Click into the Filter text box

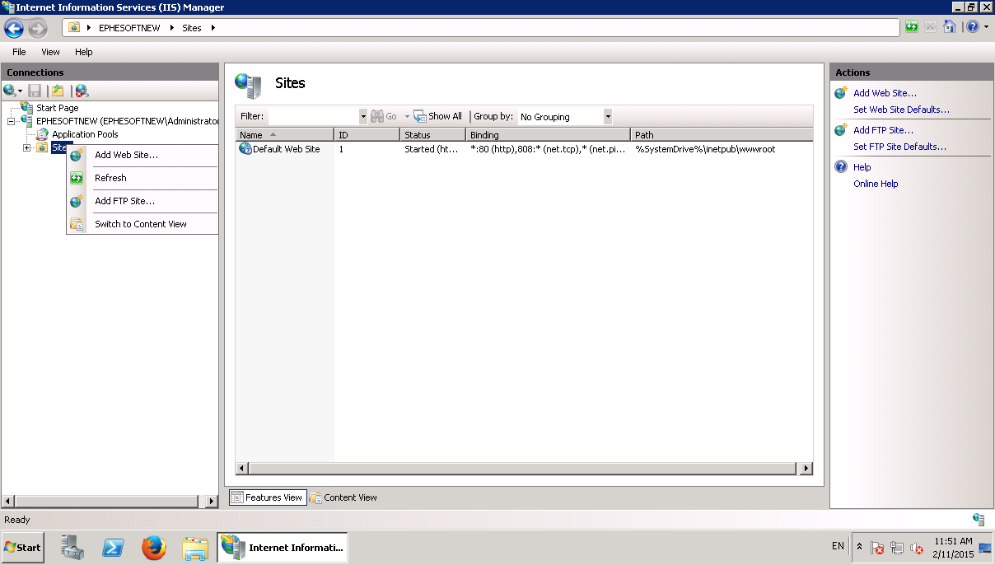pos(314,116)
